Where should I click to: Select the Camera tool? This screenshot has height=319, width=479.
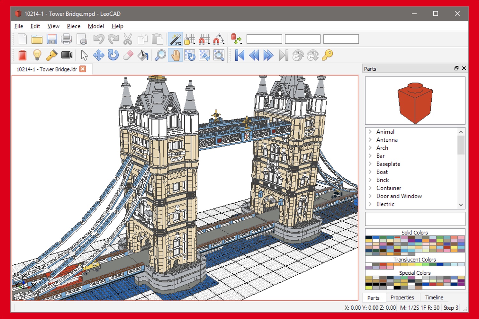67,55
